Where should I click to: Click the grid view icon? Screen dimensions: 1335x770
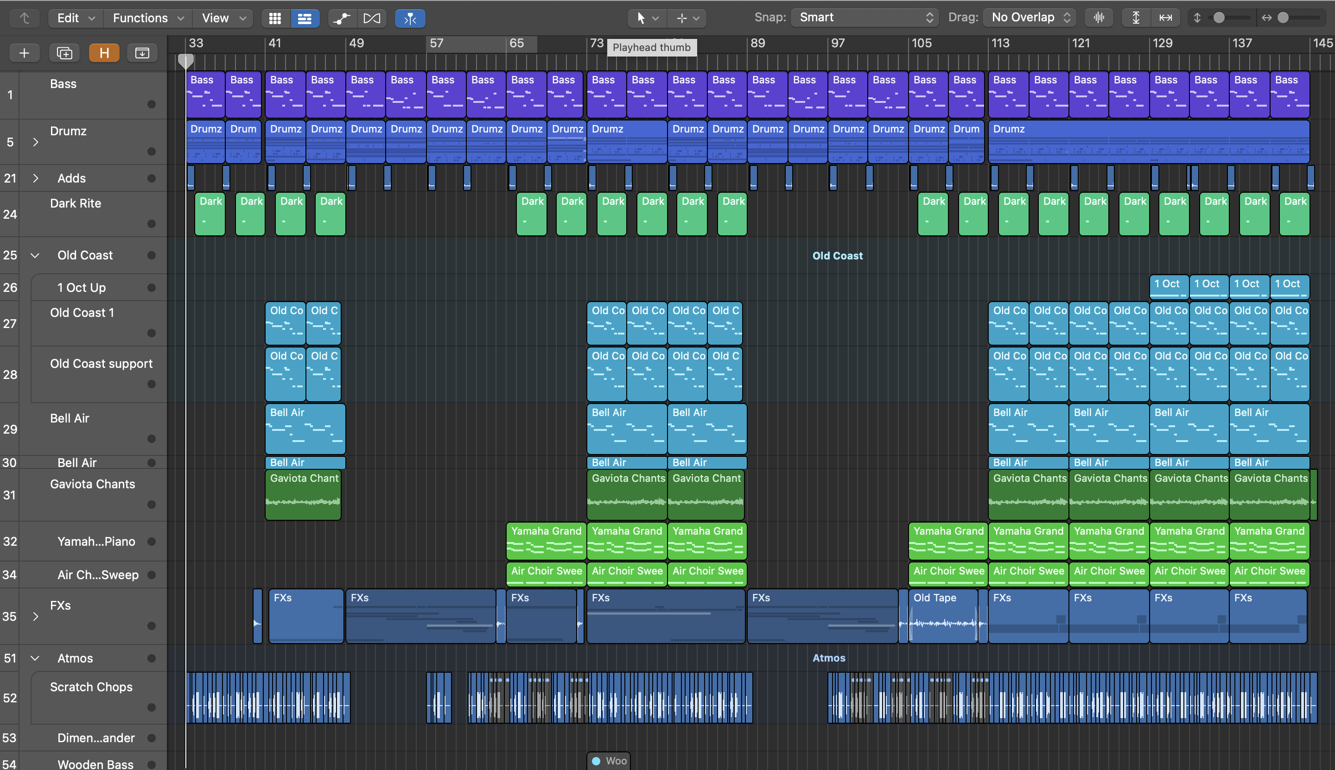pyautogui.click(x=274, y=19)
